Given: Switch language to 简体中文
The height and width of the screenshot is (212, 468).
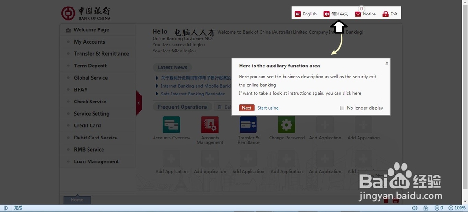Looking at the screenshot, I should tap(336, 14).
